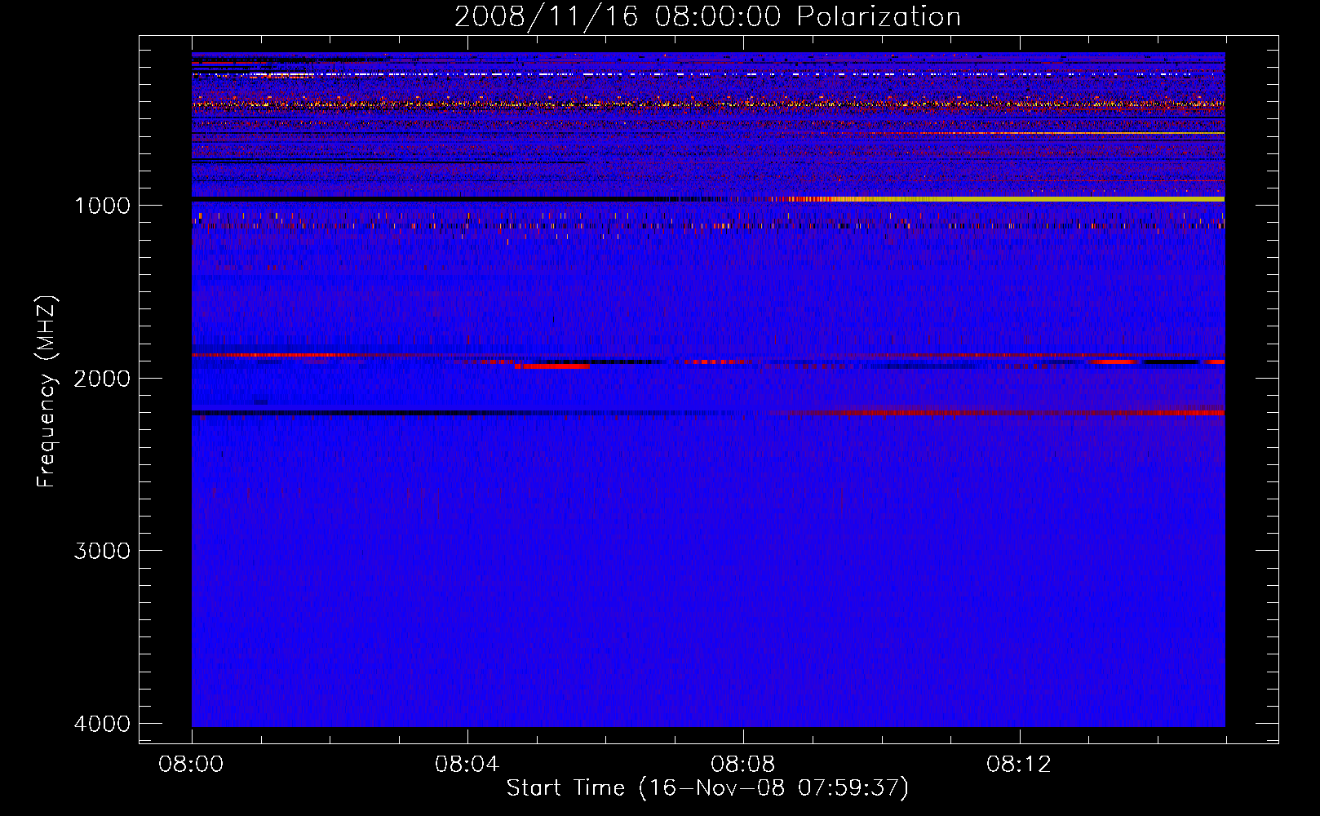1320x816 pixels.
Task: Click the 08:08 time tick label
Action: tap(742, 765)
